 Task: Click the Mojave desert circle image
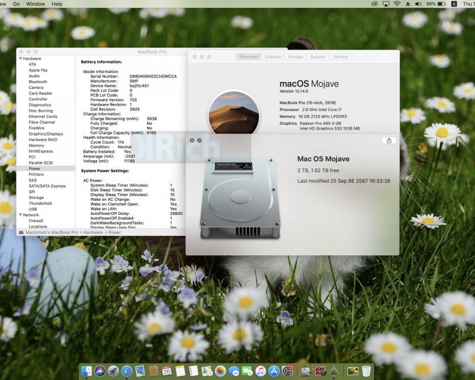[x=234, y=113]
